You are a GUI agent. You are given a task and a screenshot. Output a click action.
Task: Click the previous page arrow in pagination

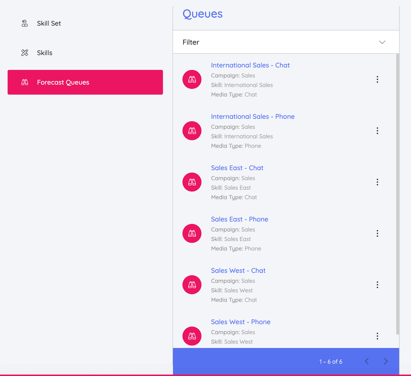(x=367, y=361)
